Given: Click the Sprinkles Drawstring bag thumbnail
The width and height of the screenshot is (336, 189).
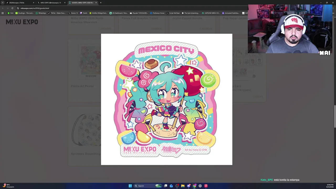Looking at the screenshot, I should (x=86, y=129).
